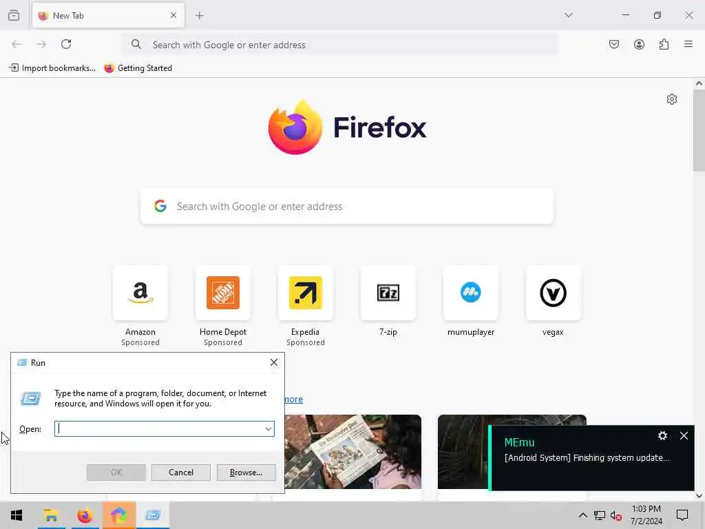Click the scrollbar up arrow
This screenshot has height=529, width=705.
point(699,83)
